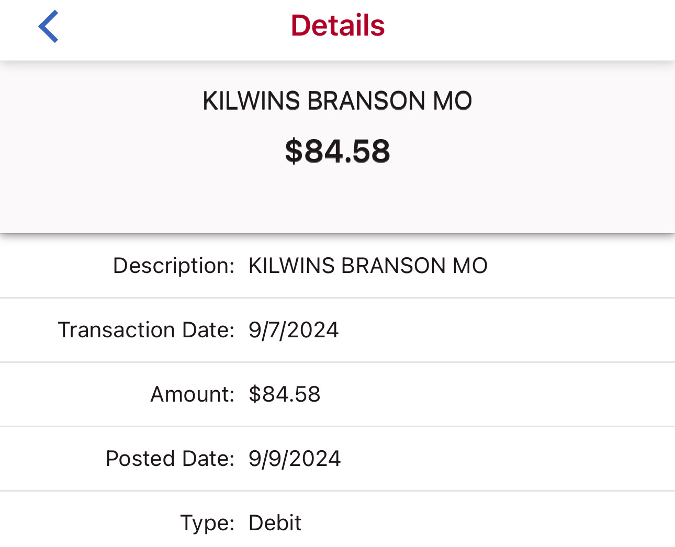Tap the Transaction Date label

pyautogui.click(x=146, y=330)
